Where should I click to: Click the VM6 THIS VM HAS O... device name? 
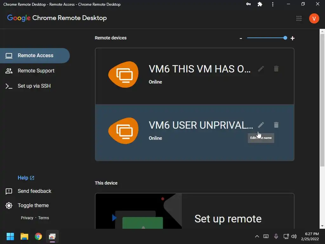200,69
